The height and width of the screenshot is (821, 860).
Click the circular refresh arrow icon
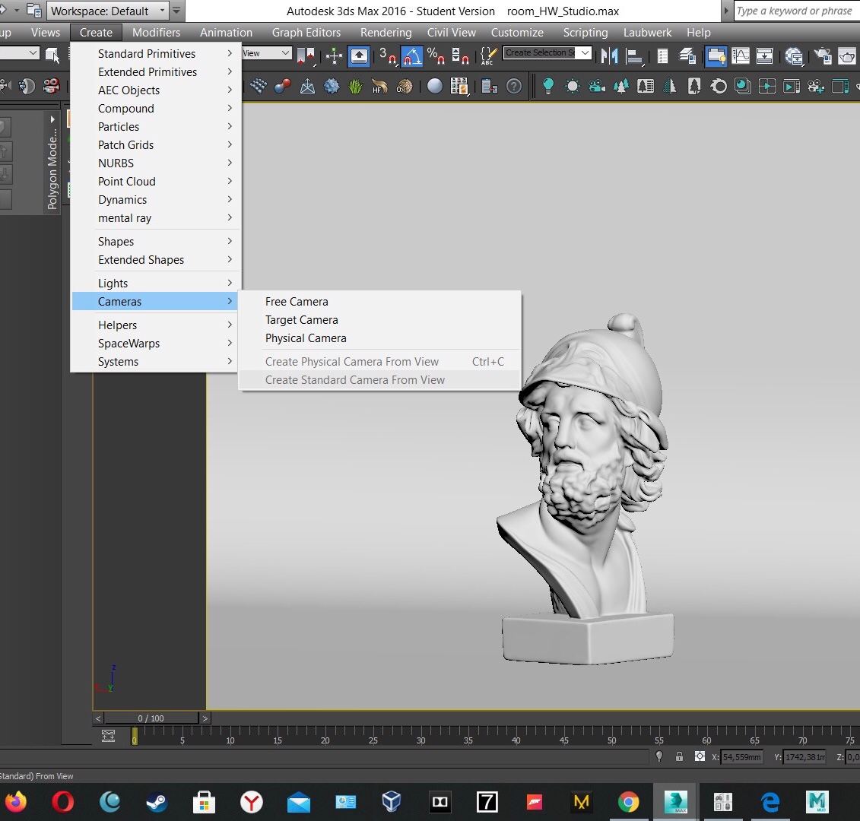pos(718,86)
